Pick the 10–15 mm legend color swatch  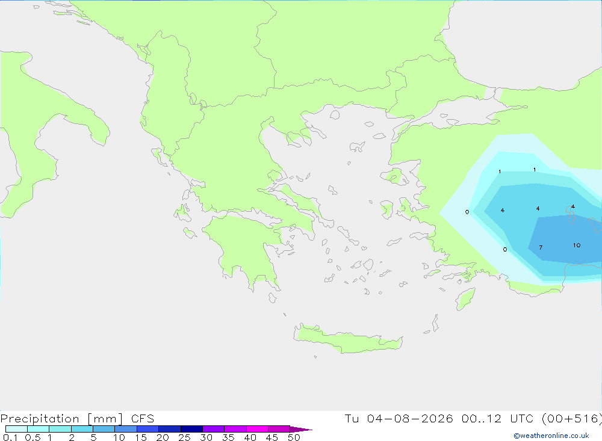(x=126, y=429)
